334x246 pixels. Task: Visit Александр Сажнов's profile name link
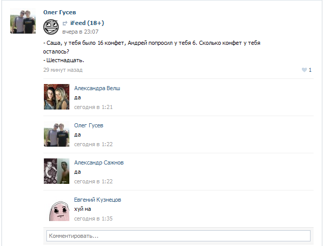pos(99,162)
